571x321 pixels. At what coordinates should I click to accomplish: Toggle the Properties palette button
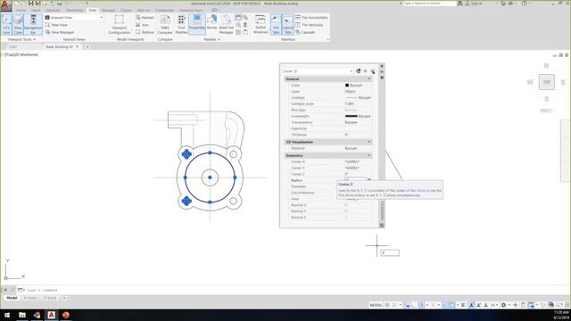click(197, 25)
